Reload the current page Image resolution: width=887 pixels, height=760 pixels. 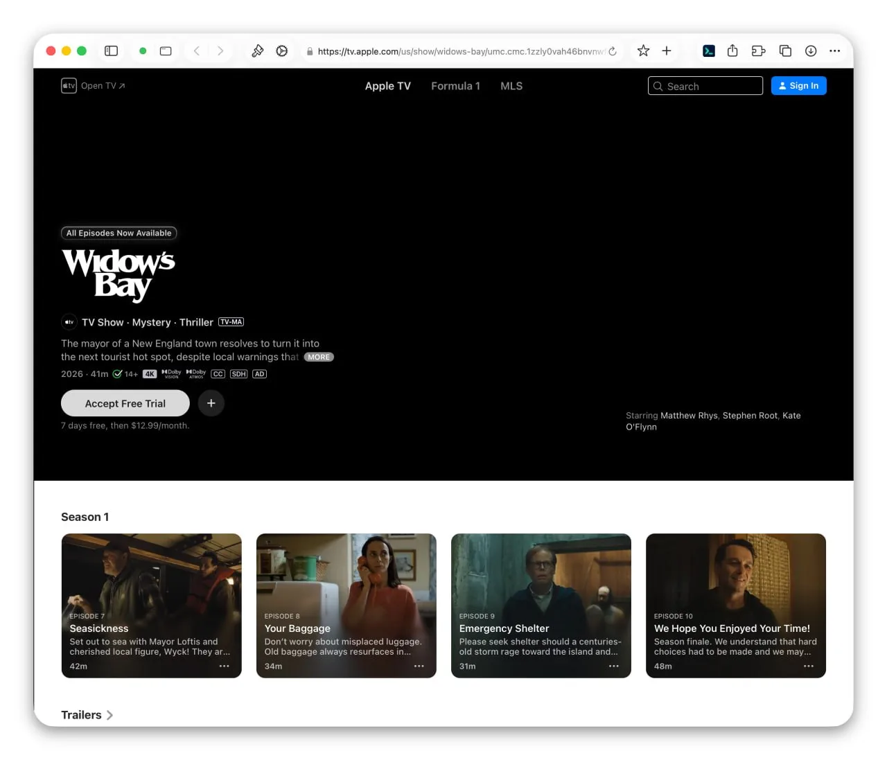click(x=613, y=51)
